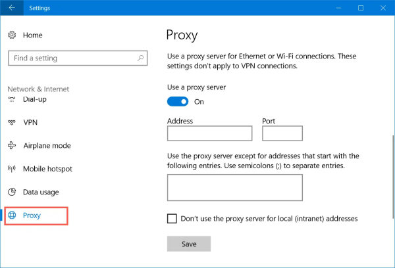Click the proxy exceptions entries text box

click(x=234, y=187)
